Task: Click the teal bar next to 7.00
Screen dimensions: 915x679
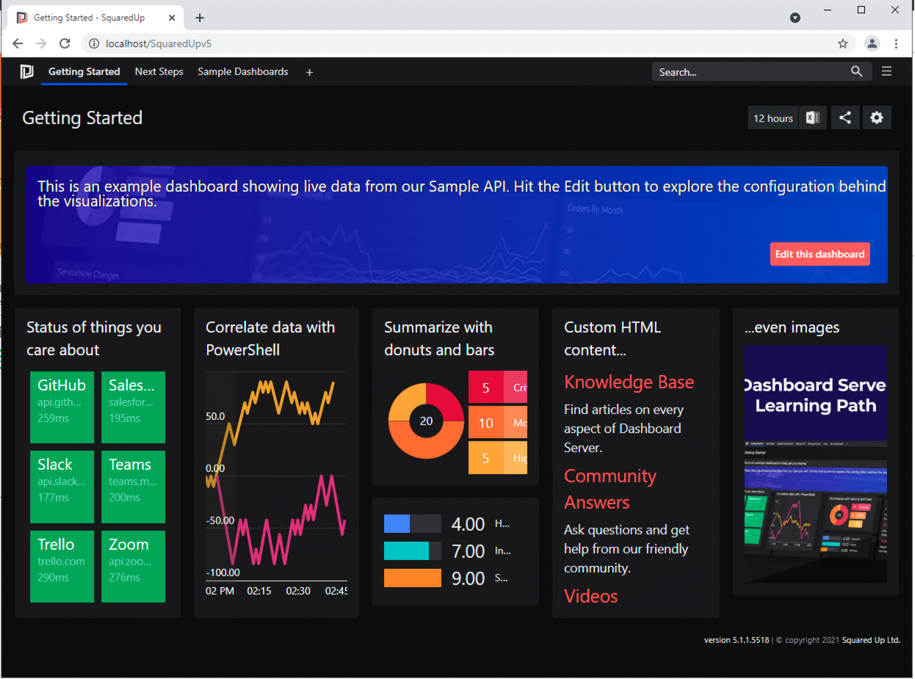Action: 406,551
